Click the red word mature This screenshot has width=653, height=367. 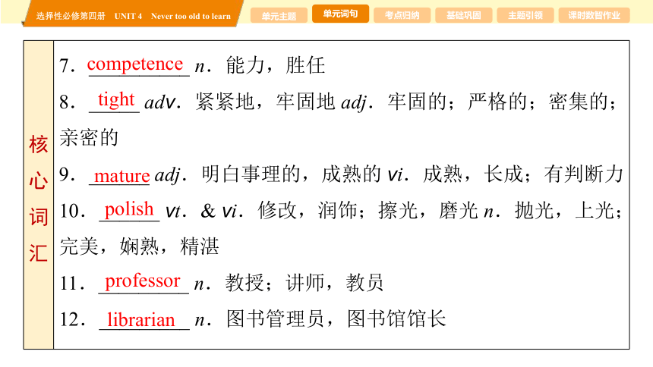point(121,176)
